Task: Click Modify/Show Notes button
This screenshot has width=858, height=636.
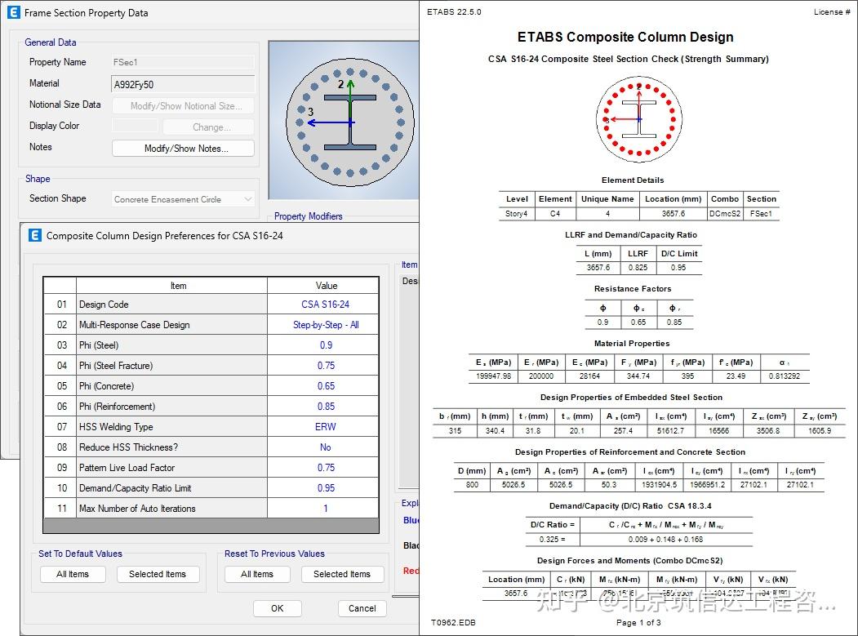Action: [182, 148]
